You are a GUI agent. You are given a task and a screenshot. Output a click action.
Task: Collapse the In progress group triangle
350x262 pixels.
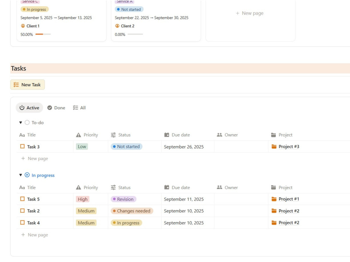point(21,175)
